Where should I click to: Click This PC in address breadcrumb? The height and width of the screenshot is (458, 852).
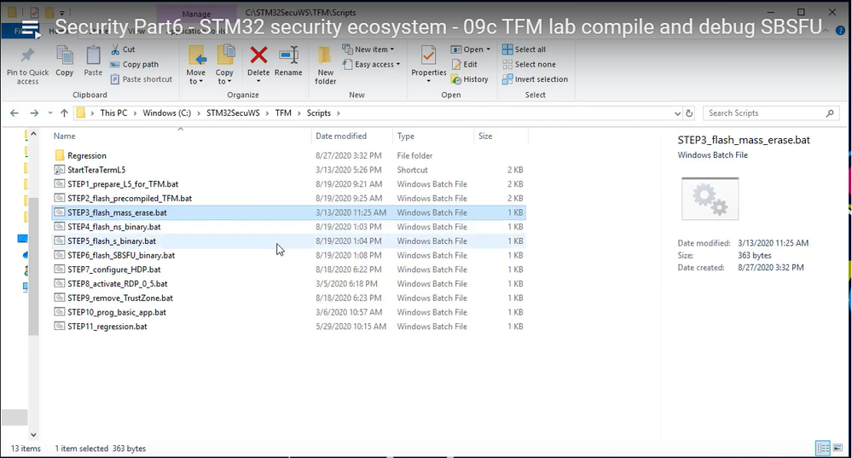(x=113, y=113)
